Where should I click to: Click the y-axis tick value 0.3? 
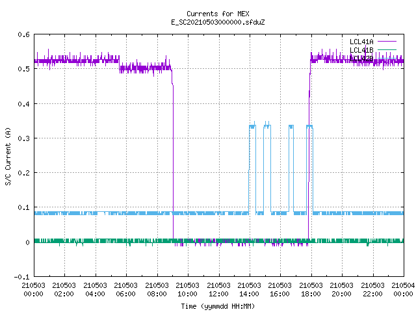coord(23,138)
